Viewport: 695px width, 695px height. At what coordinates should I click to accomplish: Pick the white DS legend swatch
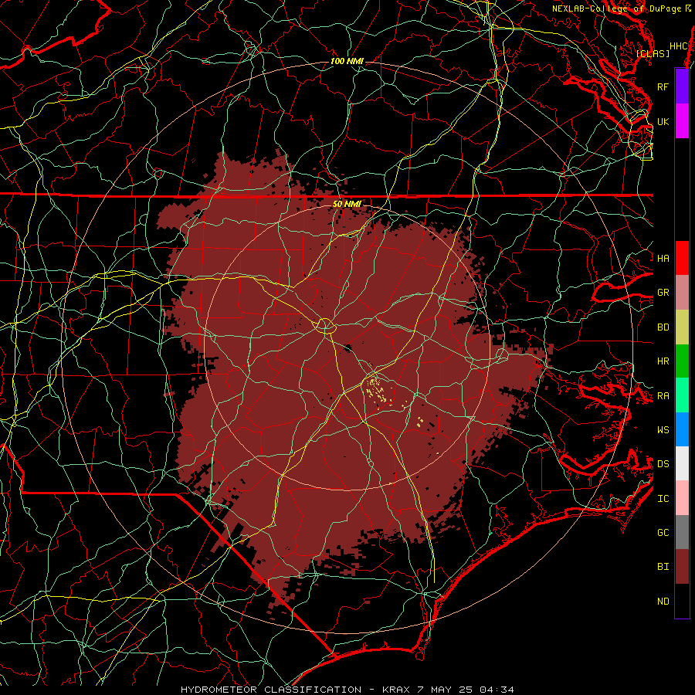click(x=682, y=463)
